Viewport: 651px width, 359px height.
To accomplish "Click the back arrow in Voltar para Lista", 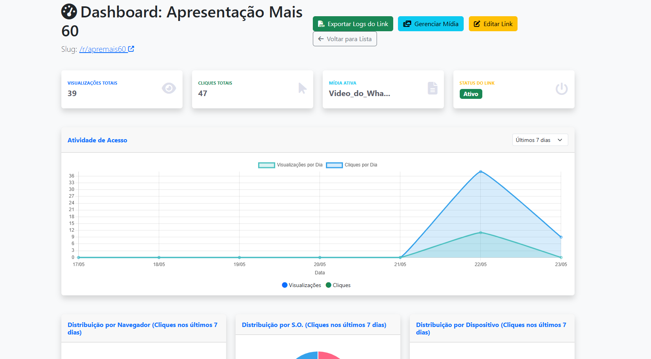I will click(x=321, y=39).
